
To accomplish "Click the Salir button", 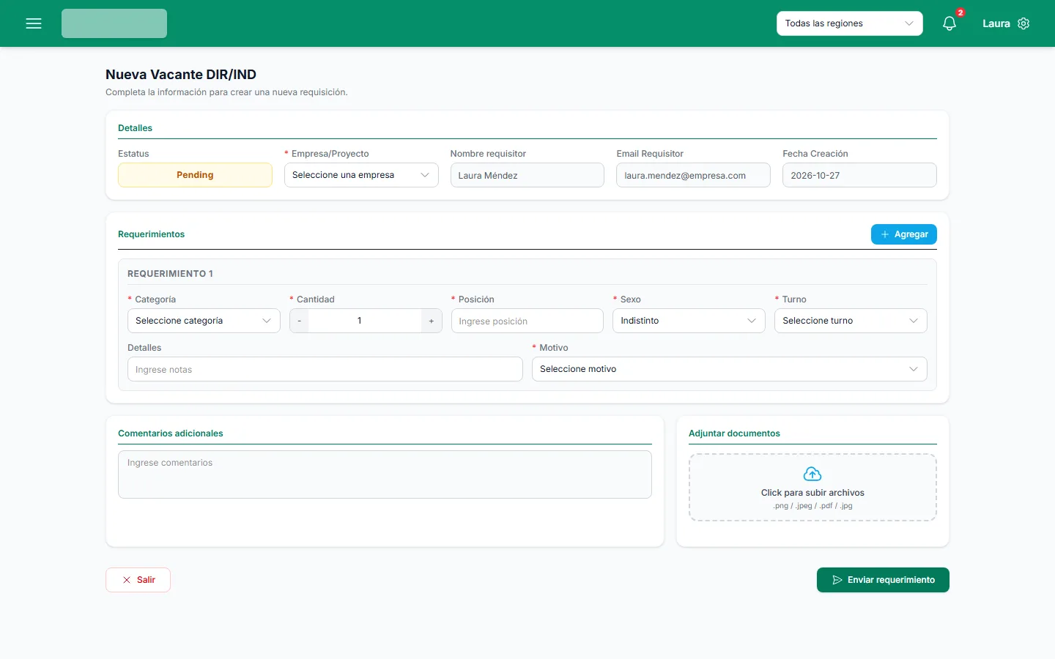I will (x=138, y=580).
